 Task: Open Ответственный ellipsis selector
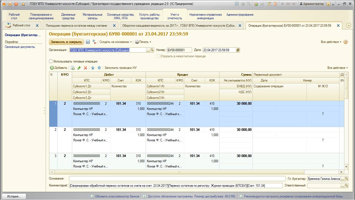[343, 185]
